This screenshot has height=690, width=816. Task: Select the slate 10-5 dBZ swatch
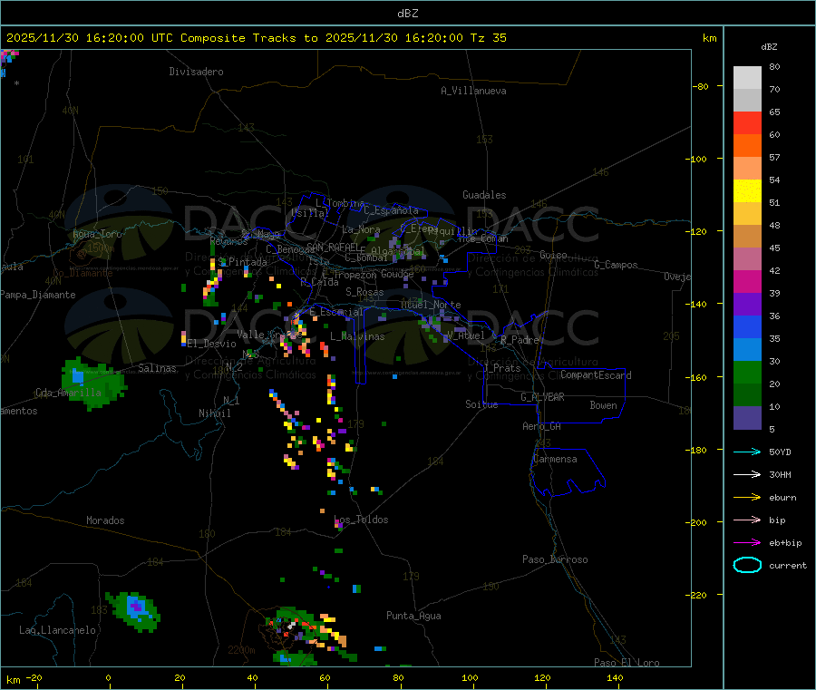point(747,418)
